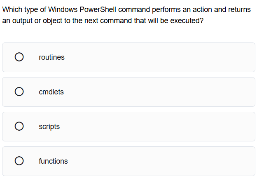Screen dimensions: 257x188
Task: Click blank right side of functions card
Action: (x=185, y=161)
